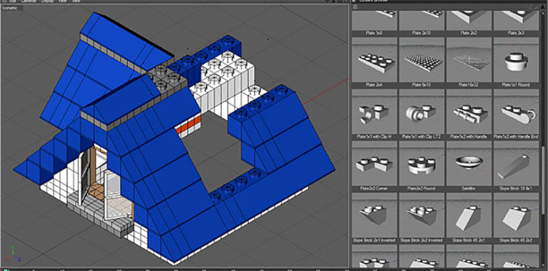This screenshot has width=548, height=271.
Task: Select the Plate 1x1 Round thumbnail
Action: 516,60
